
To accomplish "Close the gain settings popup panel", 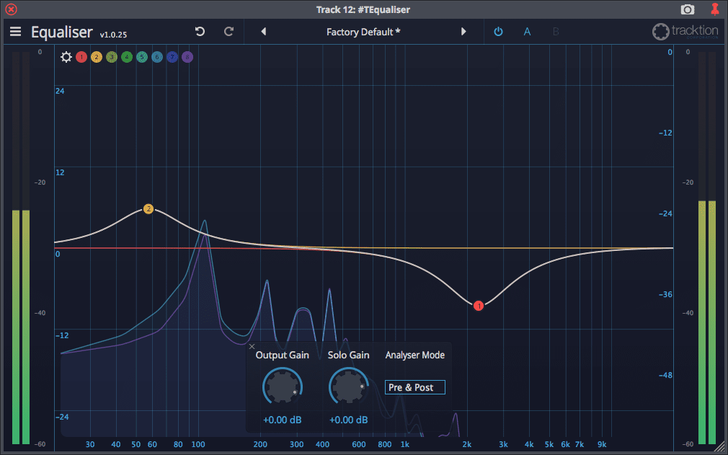I will coord(252,347).
